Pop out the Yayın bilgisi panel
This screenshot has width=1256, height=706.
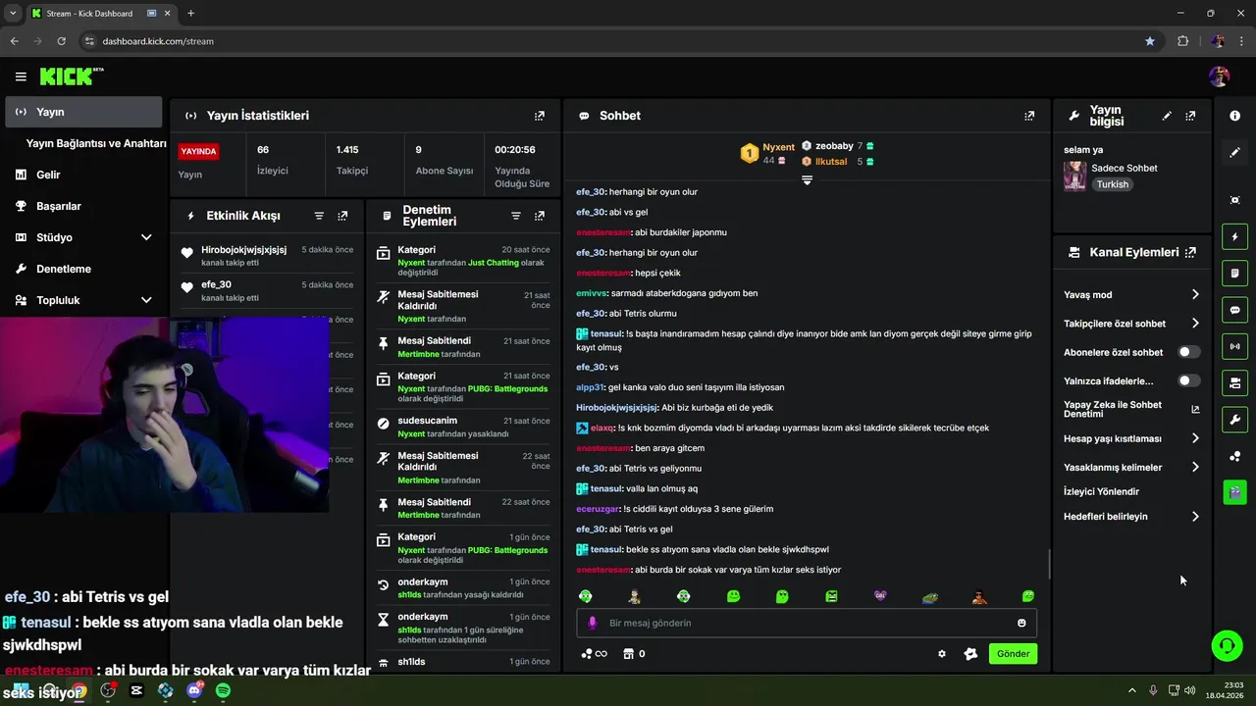(x=1190, y=116)
